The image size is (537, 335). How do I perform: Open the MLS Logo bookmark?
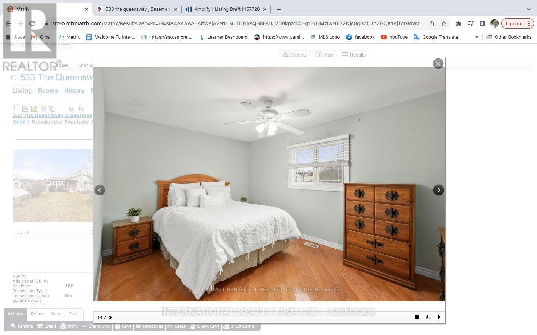click(x=325, y=37)
